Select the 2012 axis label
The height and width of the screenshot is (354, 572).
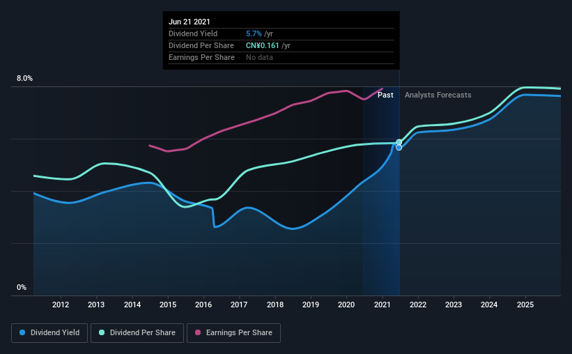[x=61, y=305]
